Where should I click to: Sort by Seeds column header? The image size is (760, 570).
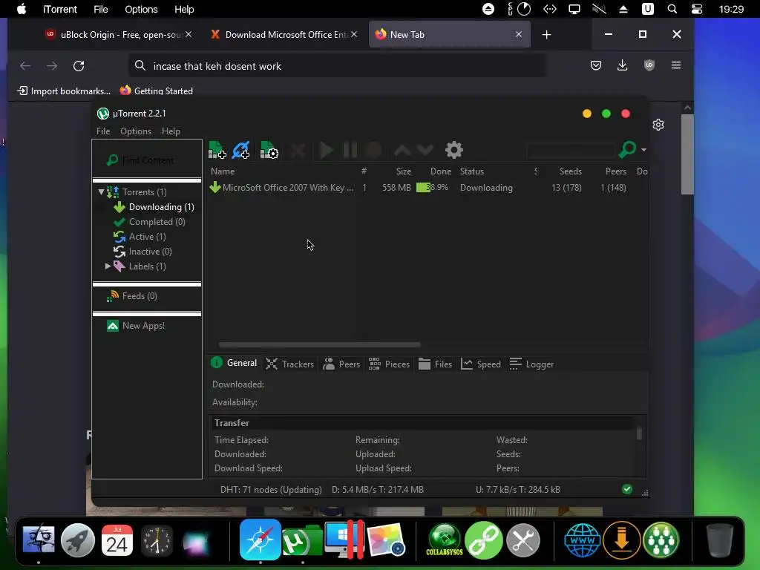(571, 171)
